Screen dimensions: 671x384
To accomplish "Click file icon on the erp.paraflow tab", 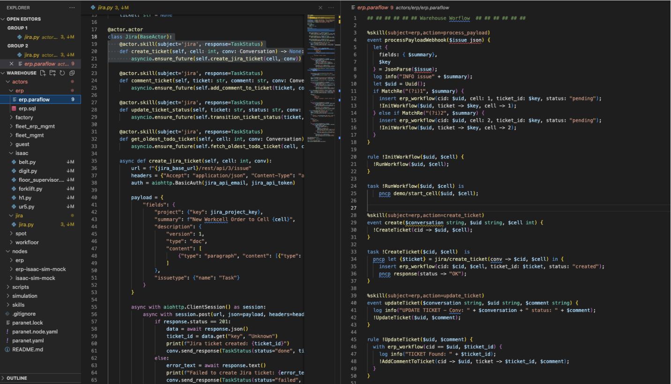I will (353, 8).
